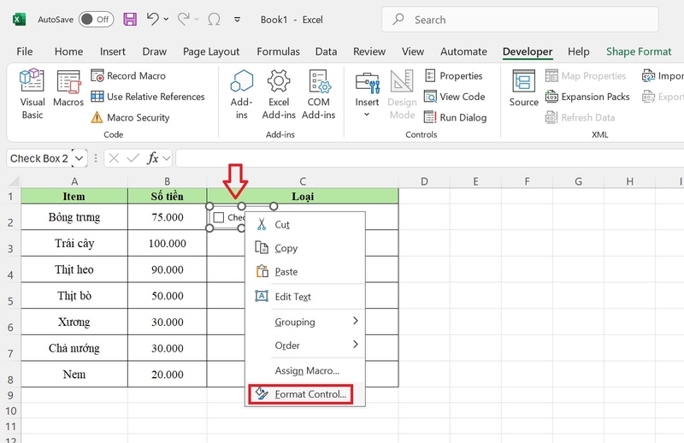This screenshot has height=443, width=684.
Task: Choose Paste from context menu
Action: (305, 271)
